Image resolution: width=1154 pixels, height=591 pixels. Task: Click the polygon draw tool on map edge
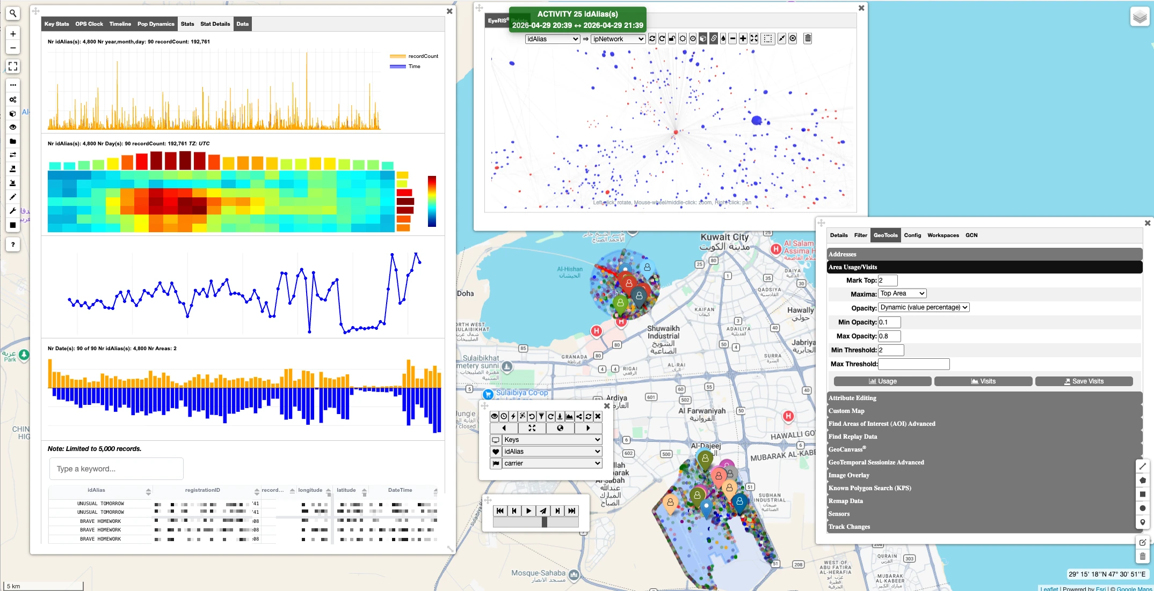click(x=1143, y=481)
